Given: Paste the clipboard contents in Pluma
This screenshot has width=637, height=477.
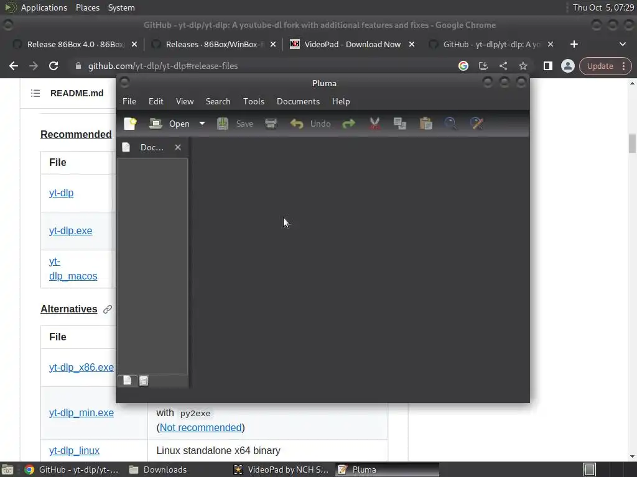Looking at the screenshot, I should [x=425, y=124].
